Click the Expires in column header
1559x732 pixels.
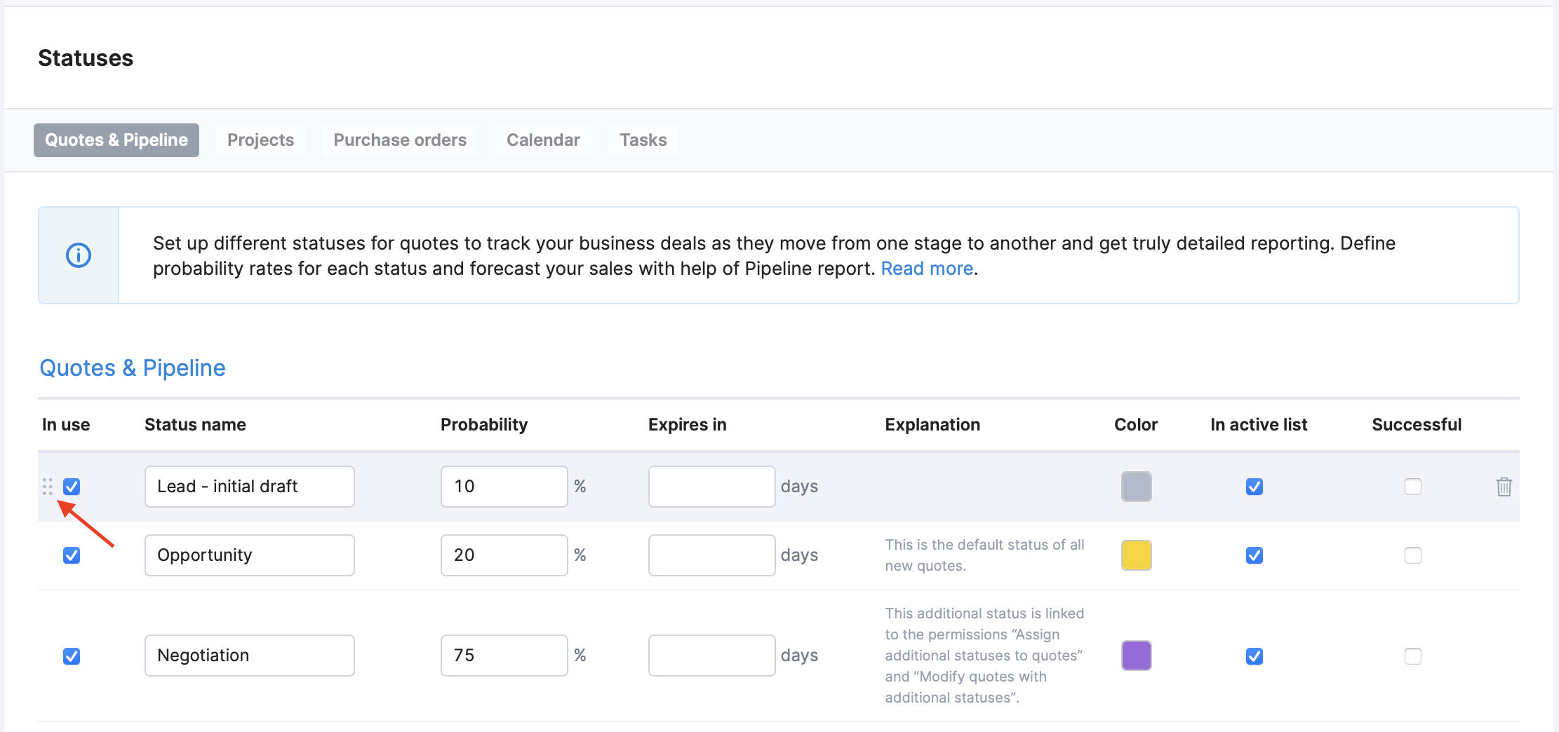click(x=688, y=425)
